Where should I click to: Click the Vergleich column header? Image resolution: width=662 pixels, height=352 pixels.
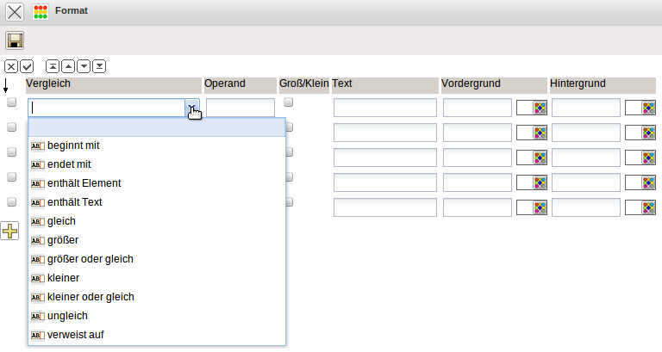click(x=112, y=84)
